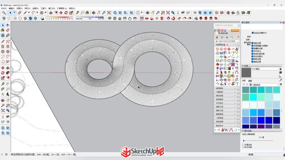Screen dimensions: 285x160
Task: Switch to the 编辑 materials tab
Action: tap(250, 81)
